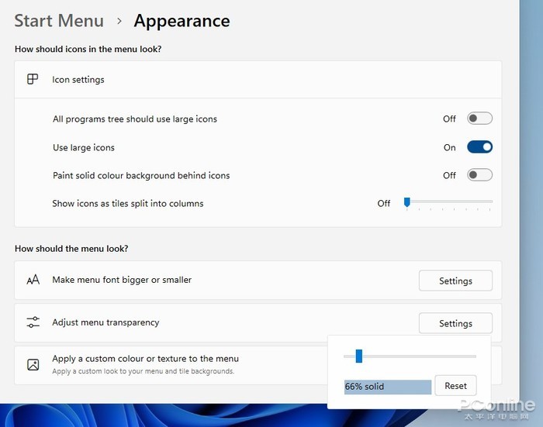The image size is (543, 427).
Task: Click the Icon settings grid icon
Action: point(33,79)
